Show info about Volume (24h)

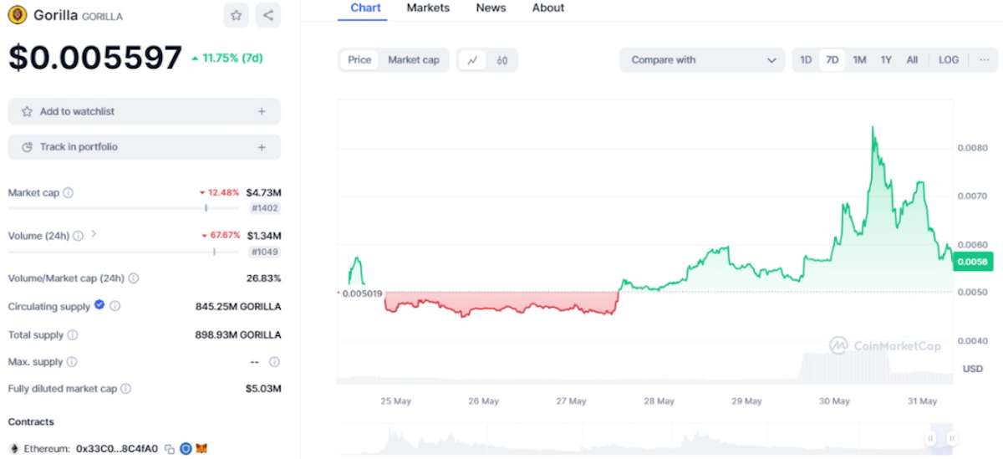pyautogui.click(x=78, y=236)
